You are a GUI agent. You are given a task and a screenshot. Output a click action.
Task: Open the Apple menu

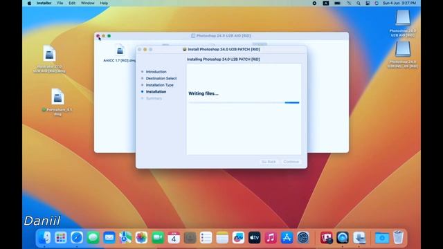click(29, 3)
